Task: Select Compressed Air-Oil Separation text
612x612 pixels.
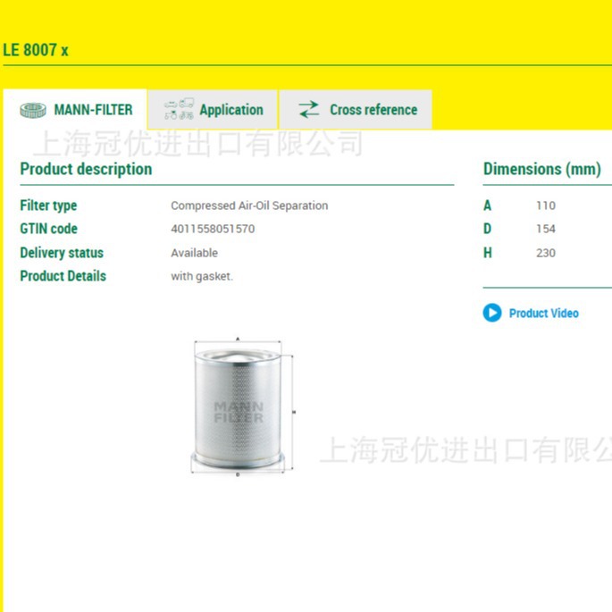Action: [x=249, y=205]
